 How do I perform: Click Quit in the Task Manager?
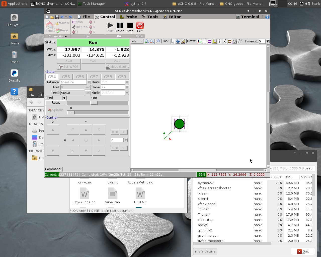[x=303, y=251]
